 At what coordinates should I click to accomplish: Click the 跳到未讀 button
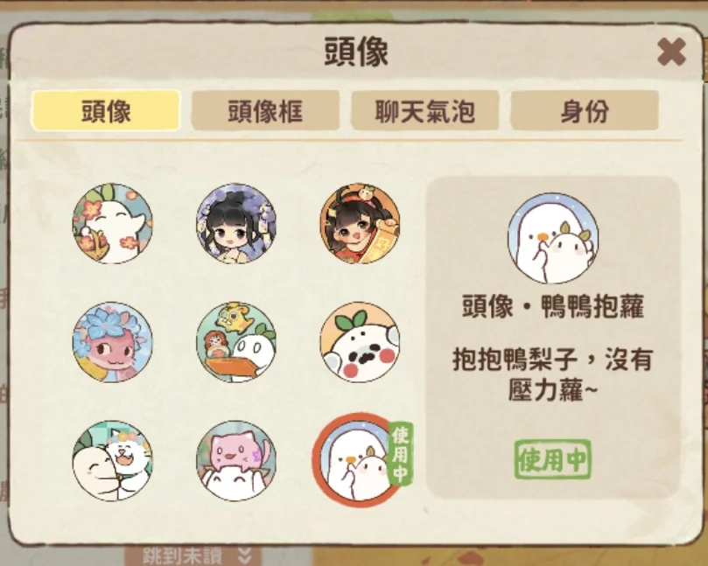tap(182, 556)
